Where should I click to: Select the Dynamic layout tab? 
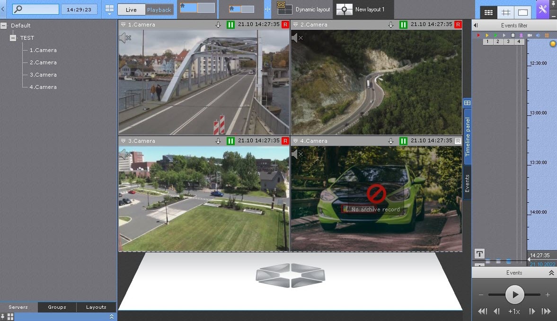[x=304, y=9]
